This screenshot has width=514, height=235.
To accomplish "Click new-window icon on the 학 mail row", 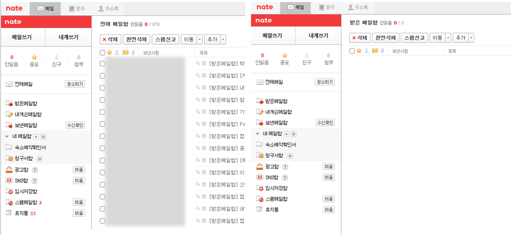I will point(204,64).
